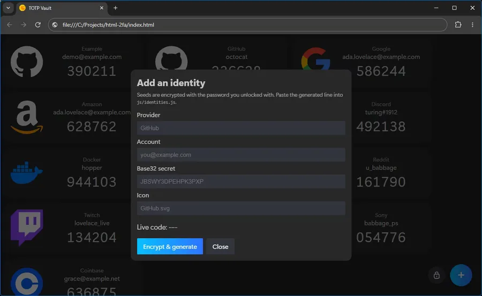
Task: Click the GitHub logo beside octocat
Action: point(171,58)
